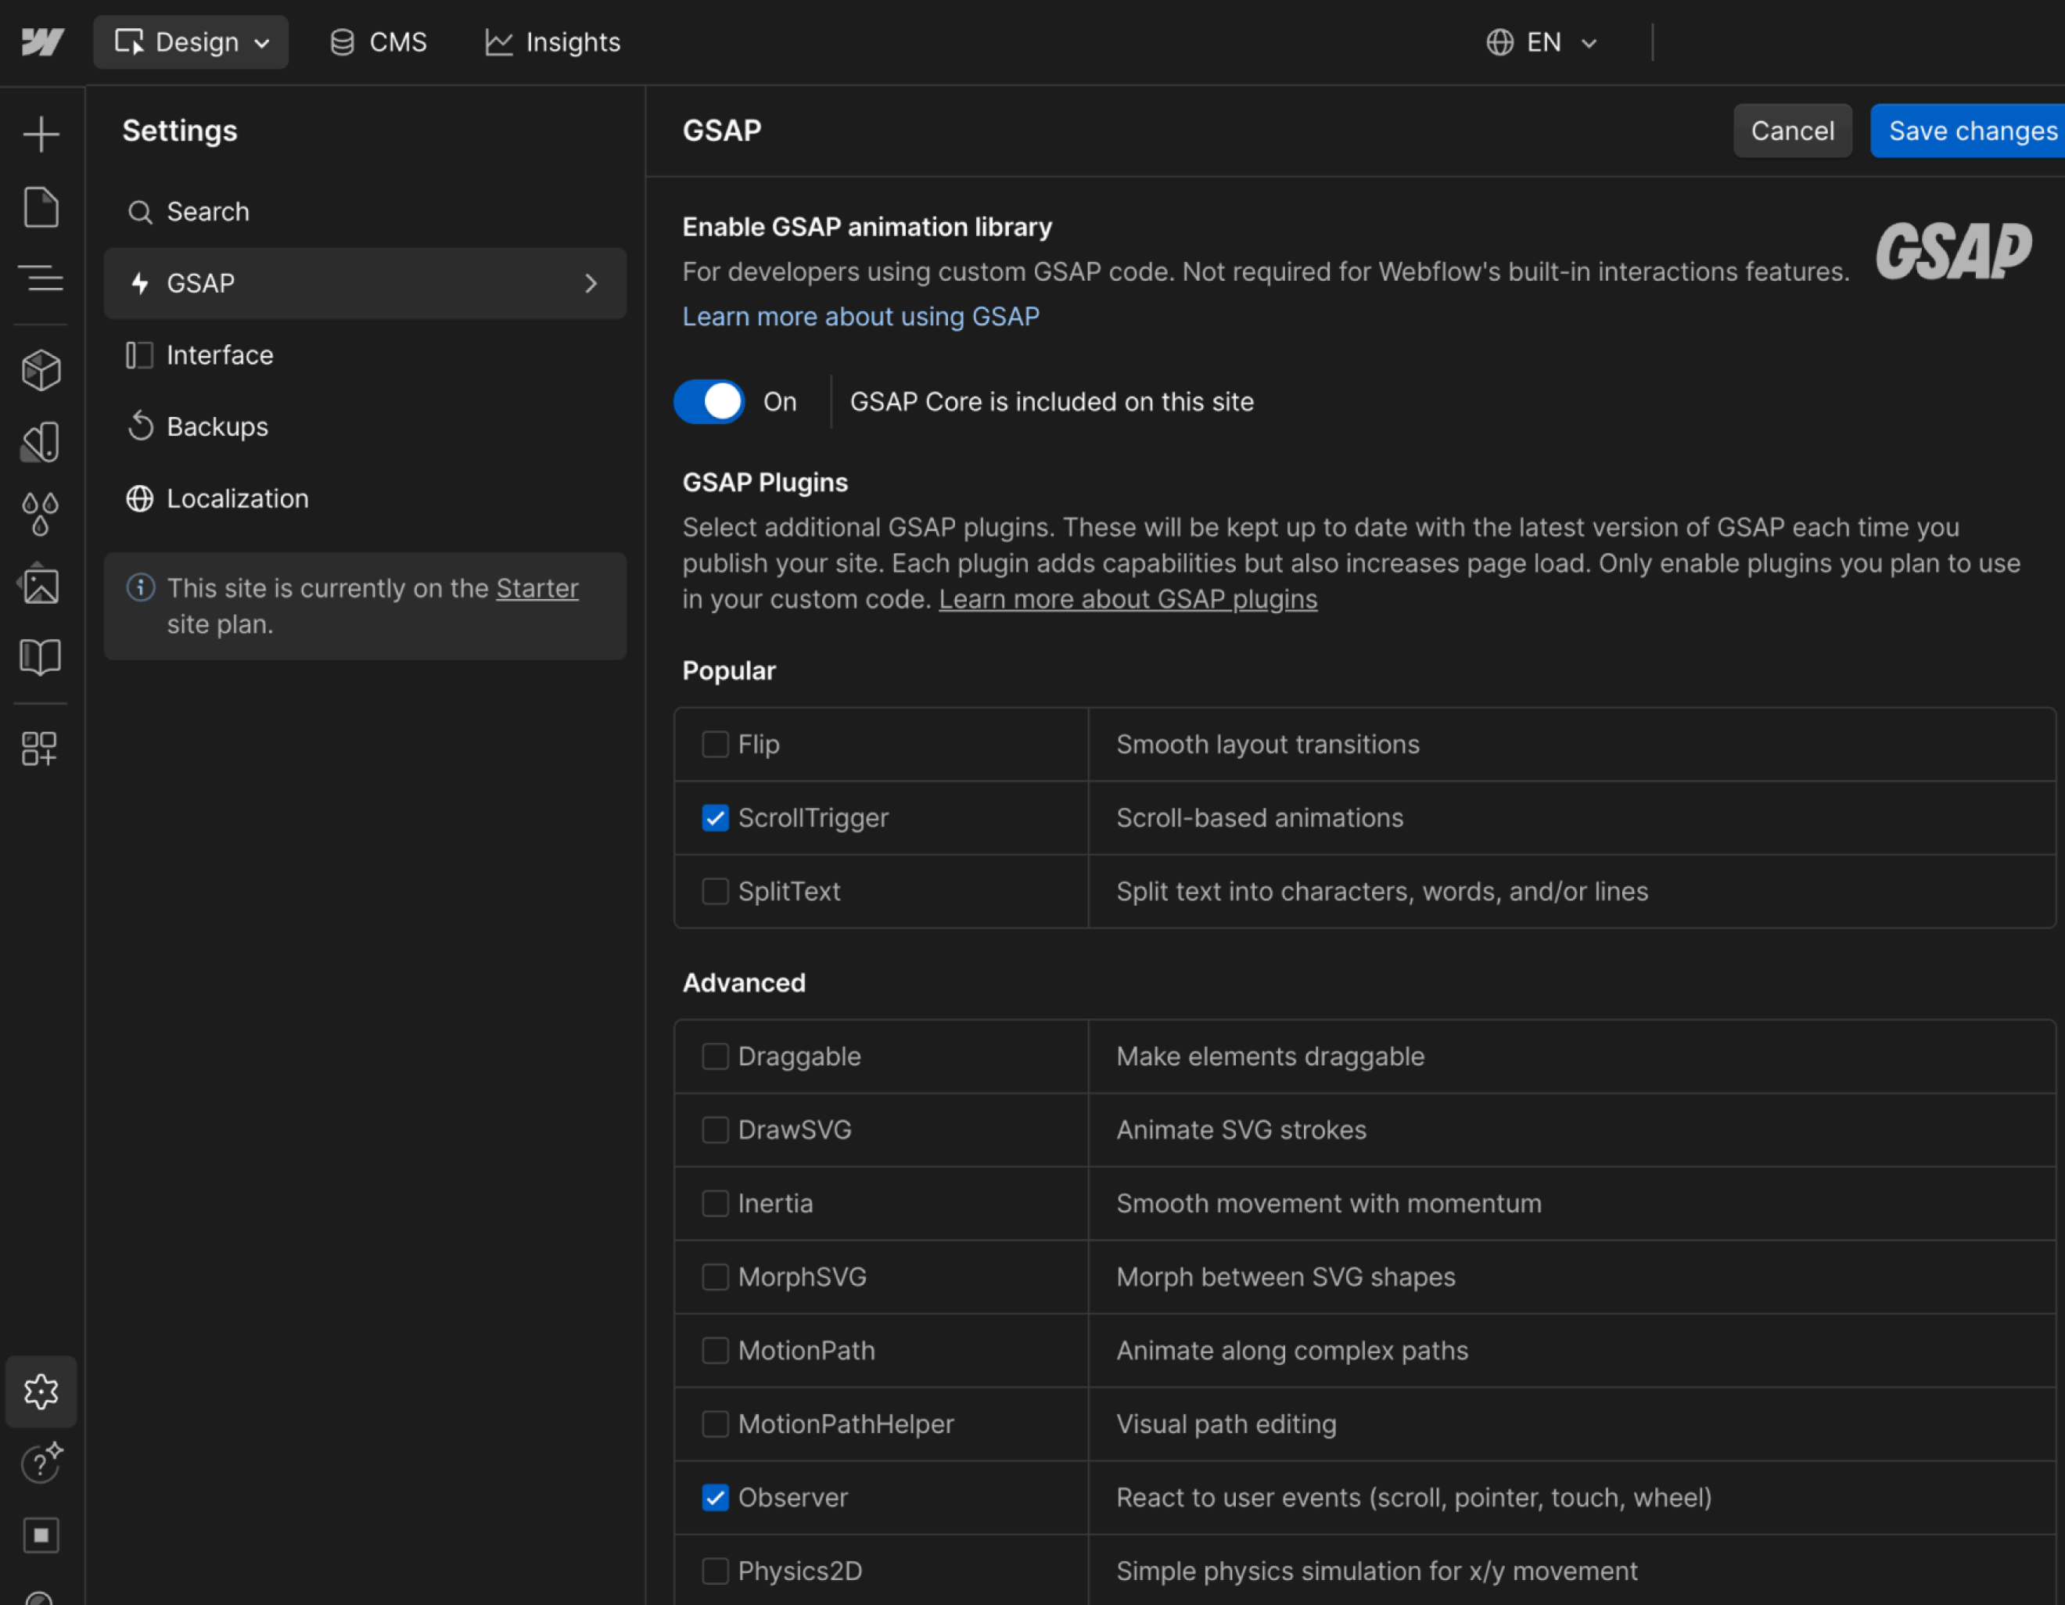Open the Design mode dropdown

click(191, 41)
